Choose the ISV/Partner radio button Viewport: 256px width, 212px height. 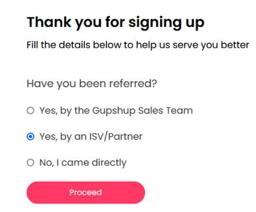(x=31, y=137)
